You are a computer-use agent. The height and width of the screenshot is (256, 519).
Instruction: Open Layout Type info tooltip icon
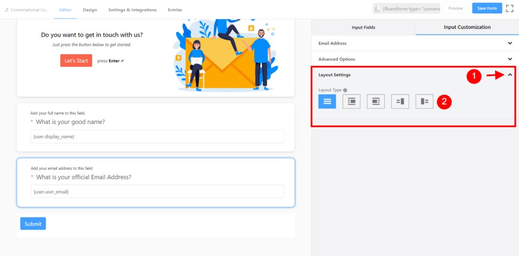pyautogui.click(x=345, y=90)
